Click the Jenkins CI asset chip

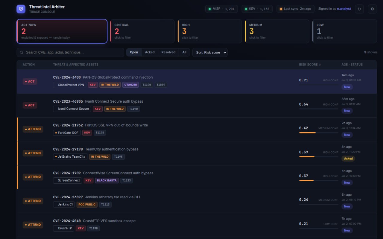[x=64, y=204]
